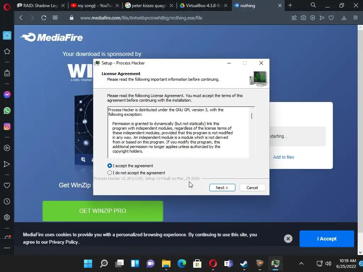Open Instagram from Opera sidebar
Screen dimensions: 363x272
[7, 126]
